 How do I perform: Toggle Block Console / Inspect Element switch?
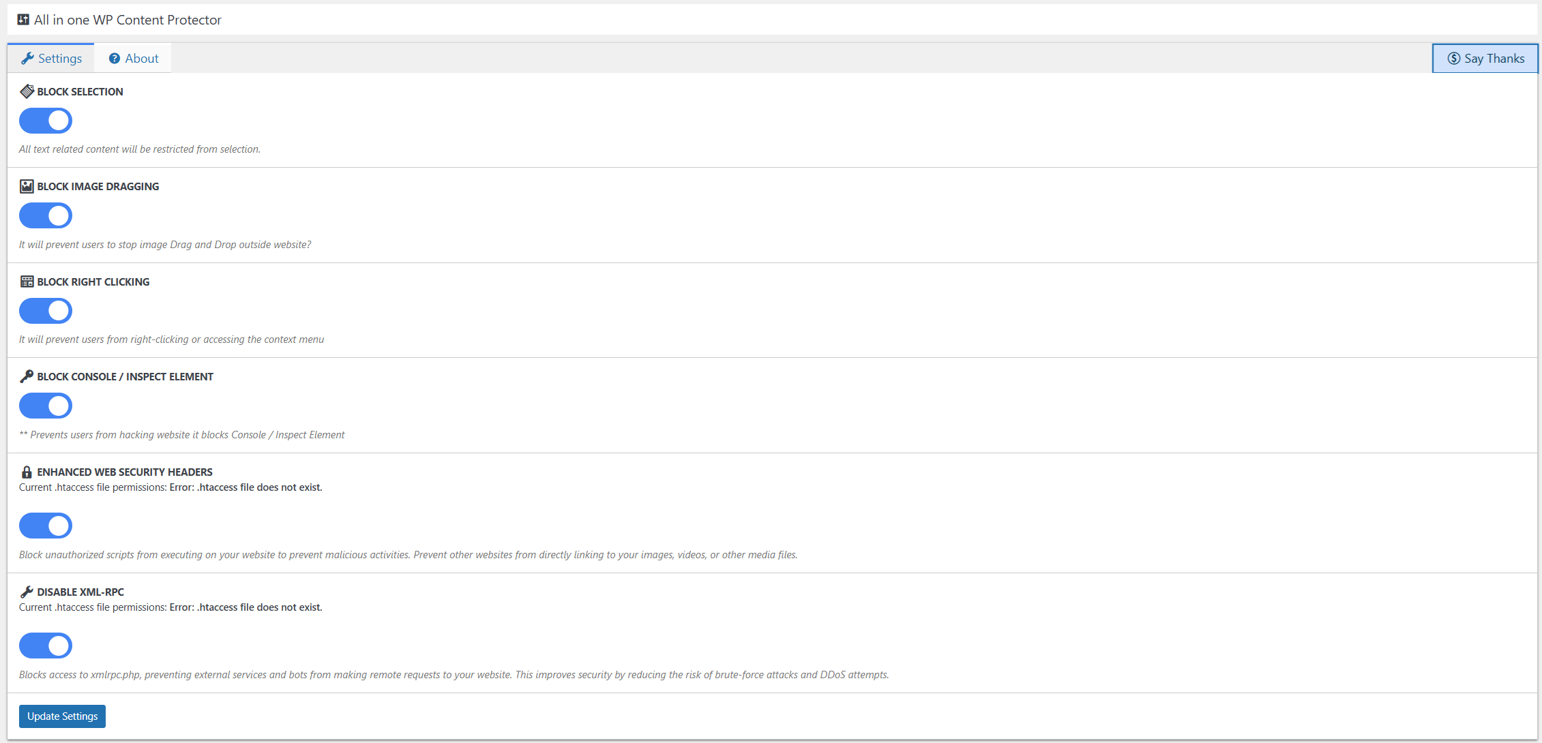46,406
